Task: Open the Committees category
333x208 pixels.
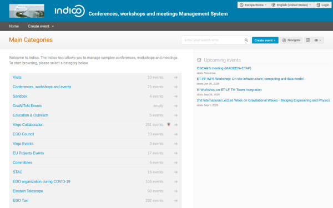Action: [22, 163]
